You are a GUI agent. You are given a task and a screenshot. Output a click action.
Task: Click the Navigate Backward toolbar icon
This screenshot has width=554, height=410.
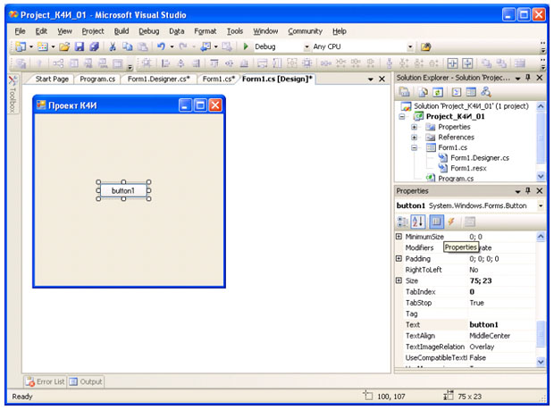(206, 46)
